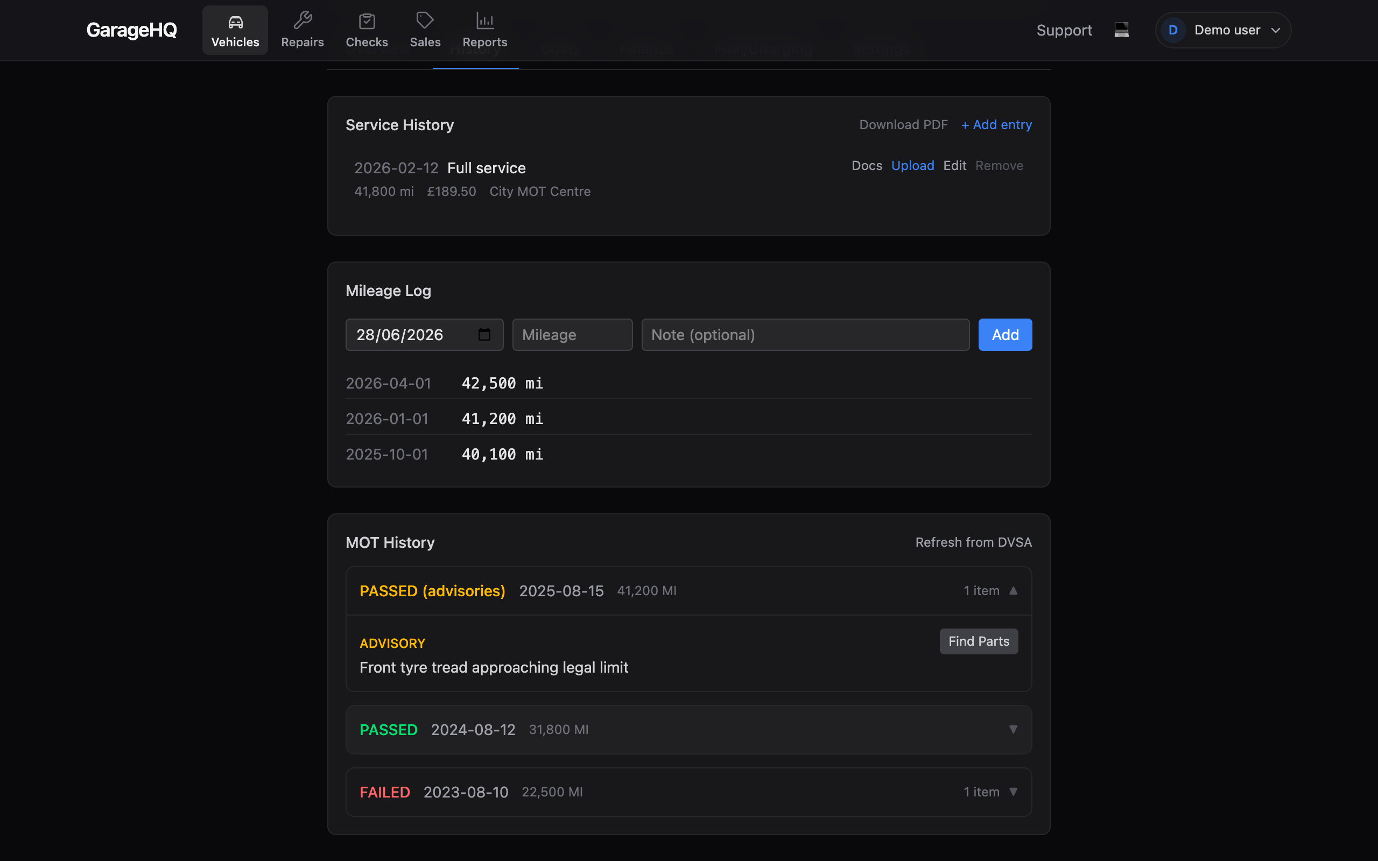
Task: Click the Demo user avatar D
Action: pyautogui.click(x=1172, y=30)
